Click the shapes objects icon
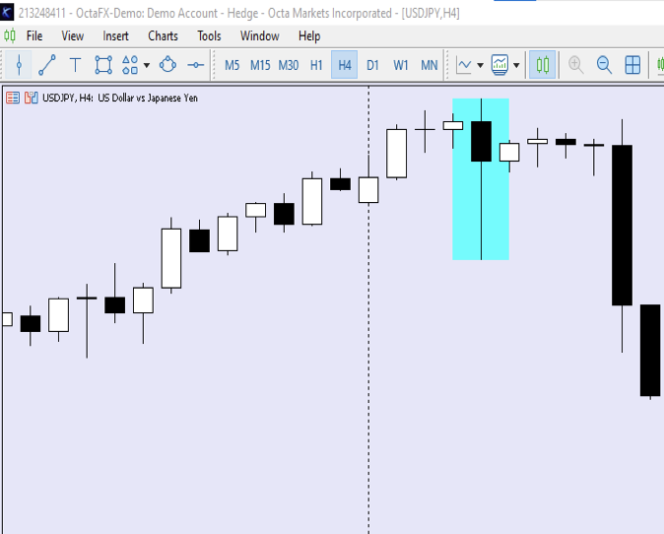 click(x=130, y=65)
